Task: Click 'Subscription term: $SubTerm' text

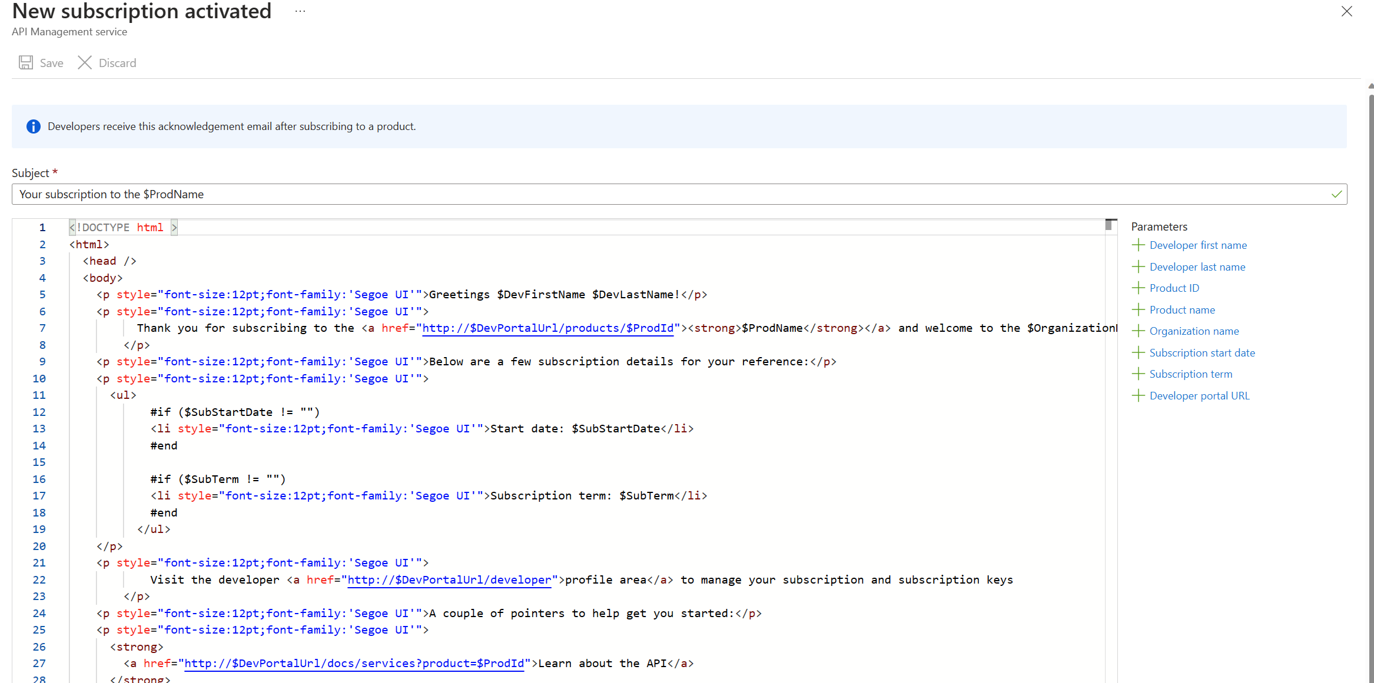Action: (582, 496)
